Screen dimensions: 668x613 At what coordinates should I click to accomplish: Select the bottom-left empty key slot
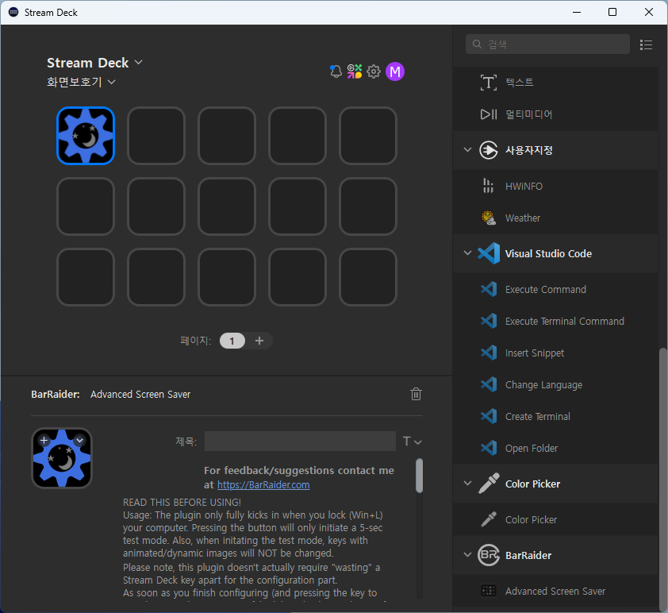[86, 277]
